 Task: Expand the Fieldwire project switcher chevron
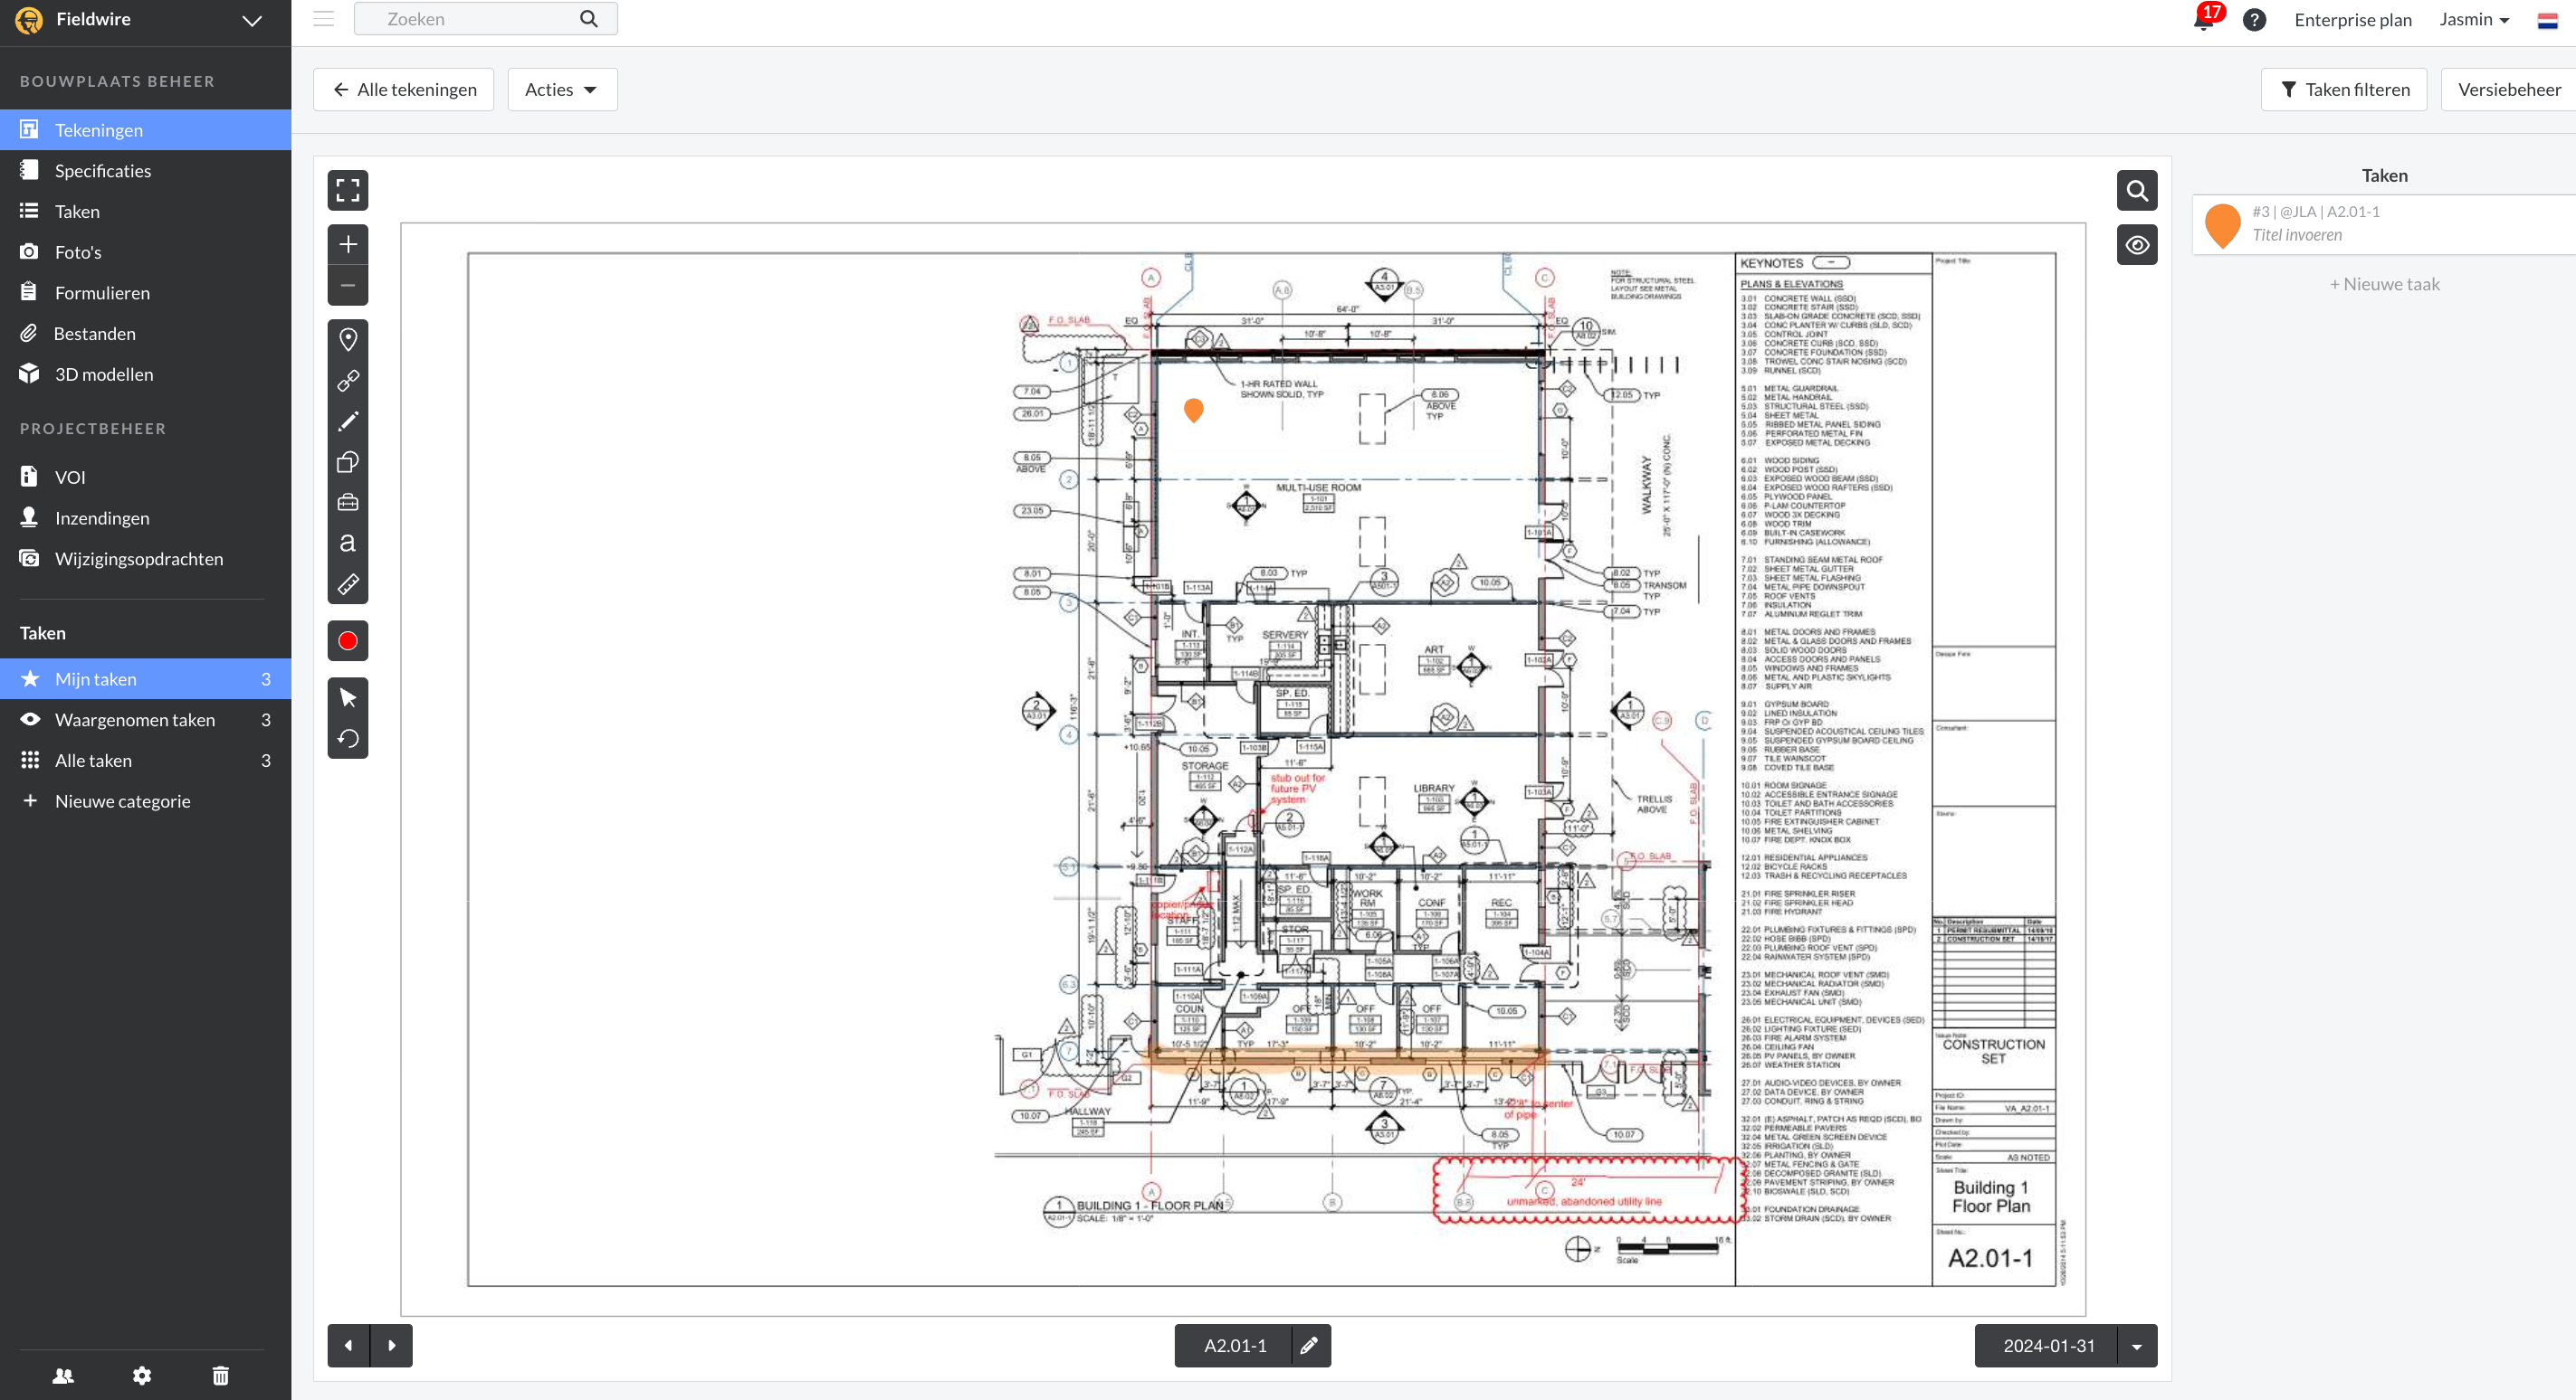click(x=252, y=20)
